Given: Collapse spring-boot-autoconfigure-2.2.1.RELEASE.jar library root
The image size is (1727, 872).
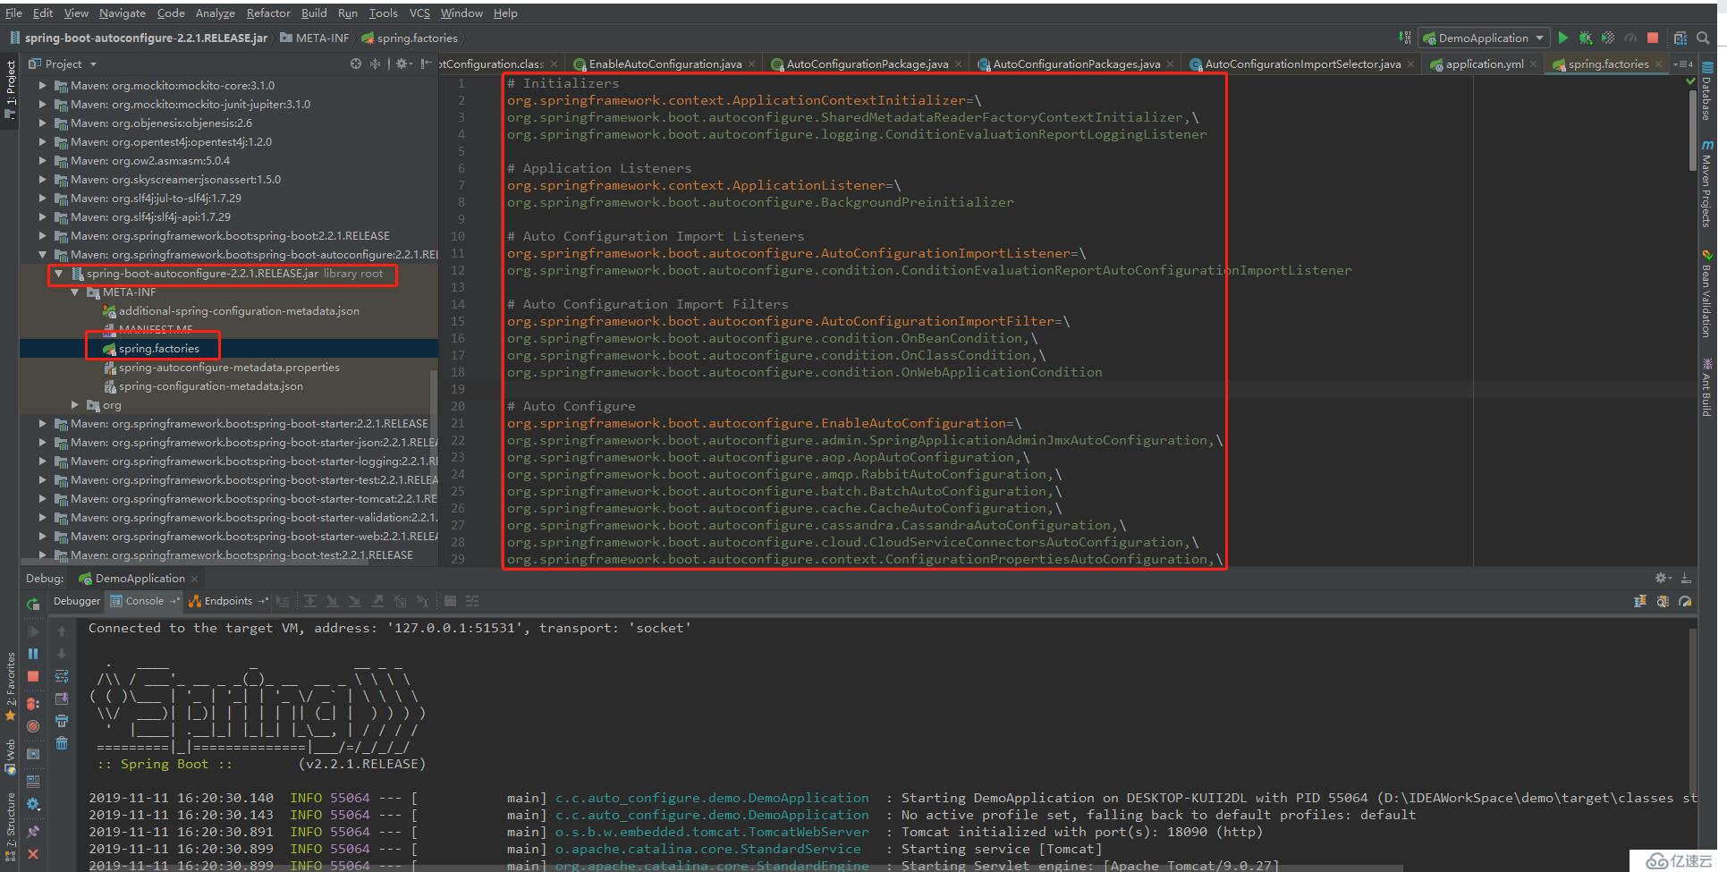Looking at the screenshot, I should 58,274.
